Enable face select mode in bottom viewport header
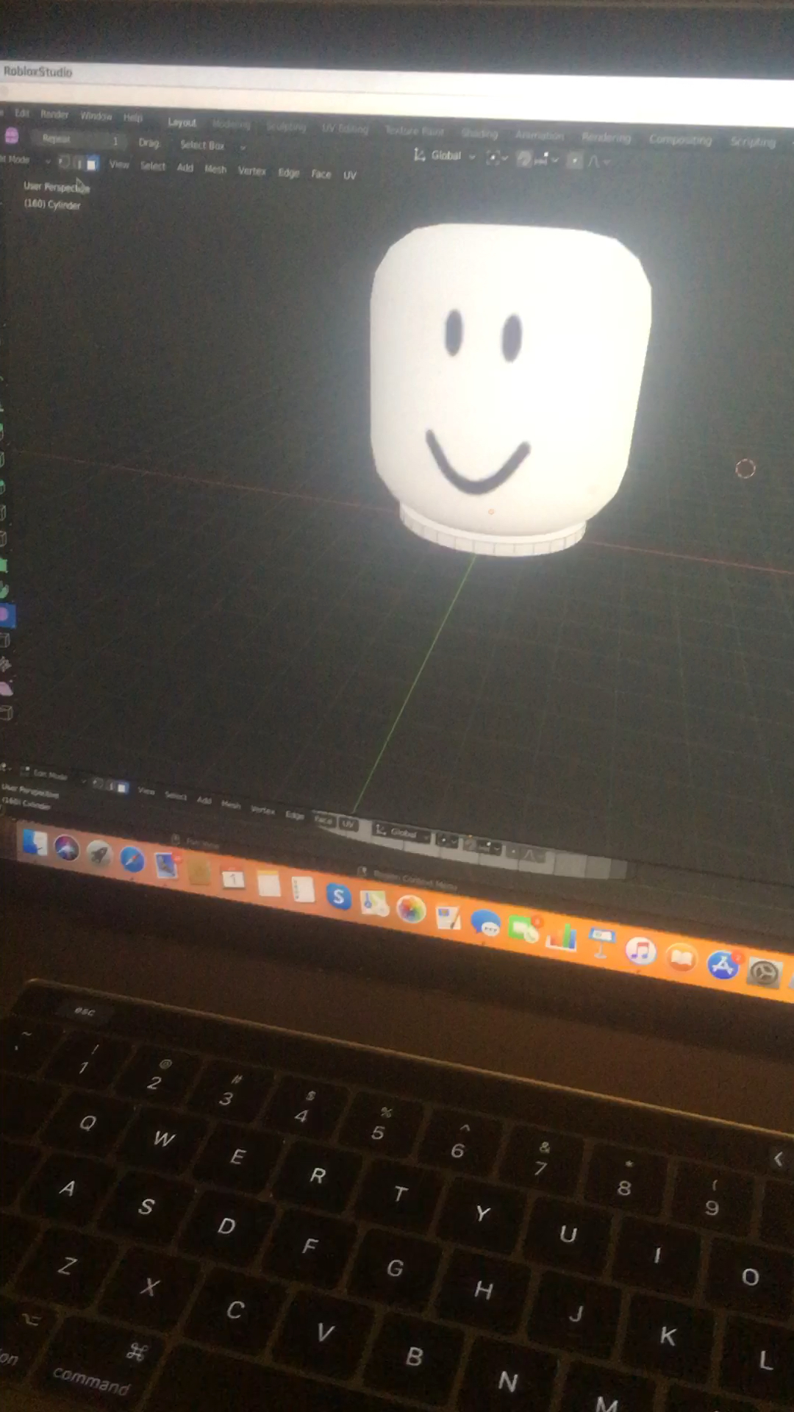Viewport: 794px width, 1412px height. coord(122,788)
